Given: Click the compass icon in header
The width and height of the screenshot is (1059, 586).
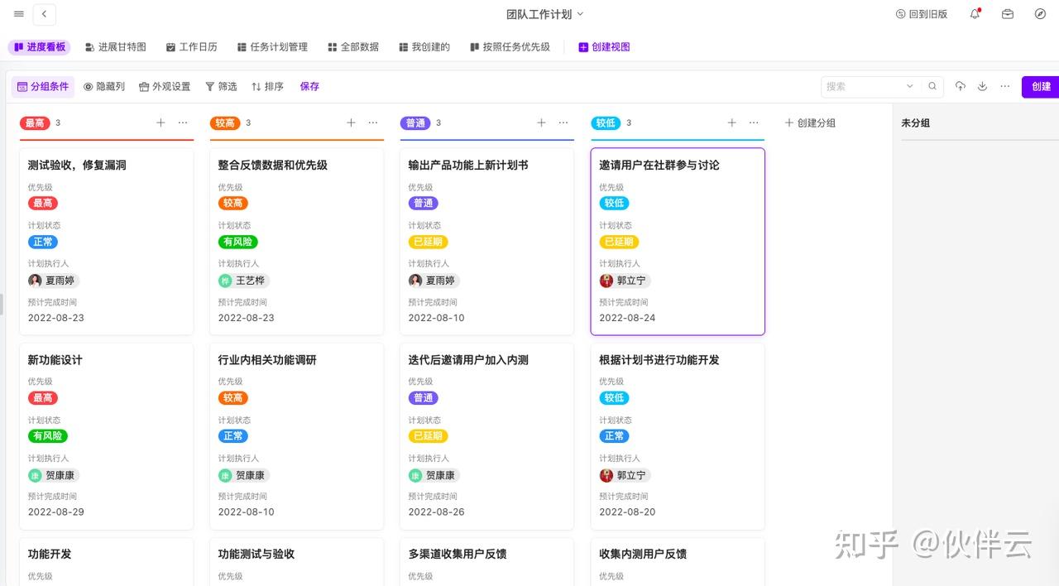Looking at the screenshot, I should pos(1040,14).
